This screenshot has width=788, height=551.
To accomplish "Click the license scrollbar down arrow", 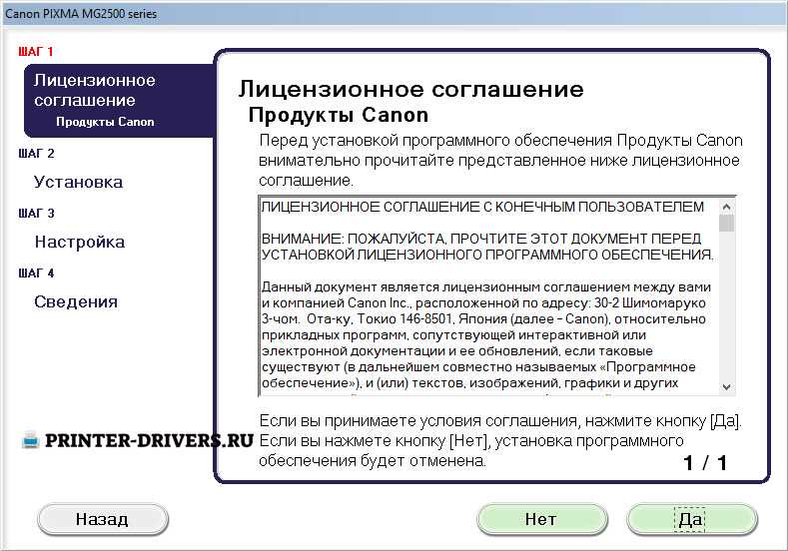I will coord(726,386).
